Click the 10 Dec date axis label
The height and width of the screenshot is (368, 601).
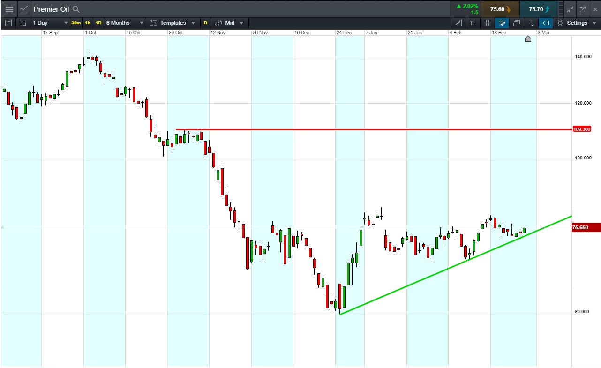pos(302,33)
